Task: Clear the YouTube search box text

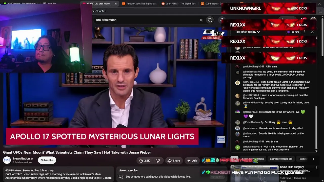Action: pyautogui.click(x=201, y=20)
